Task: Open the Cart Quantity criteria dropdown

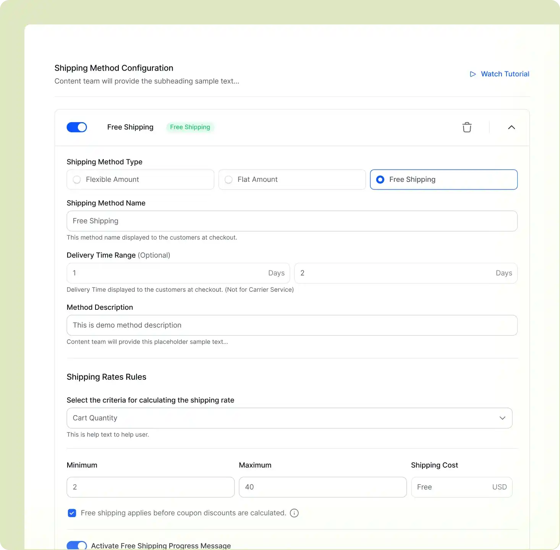Action: coord(283,418)
